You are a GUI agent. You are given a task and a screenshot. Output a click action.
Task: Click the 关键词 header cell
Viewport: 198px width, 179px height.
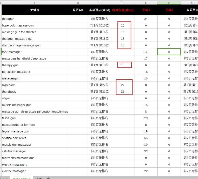click(x=35, y=10)
